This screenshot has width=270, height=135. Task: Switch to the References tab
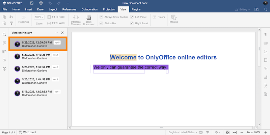[x=69, y=9]
